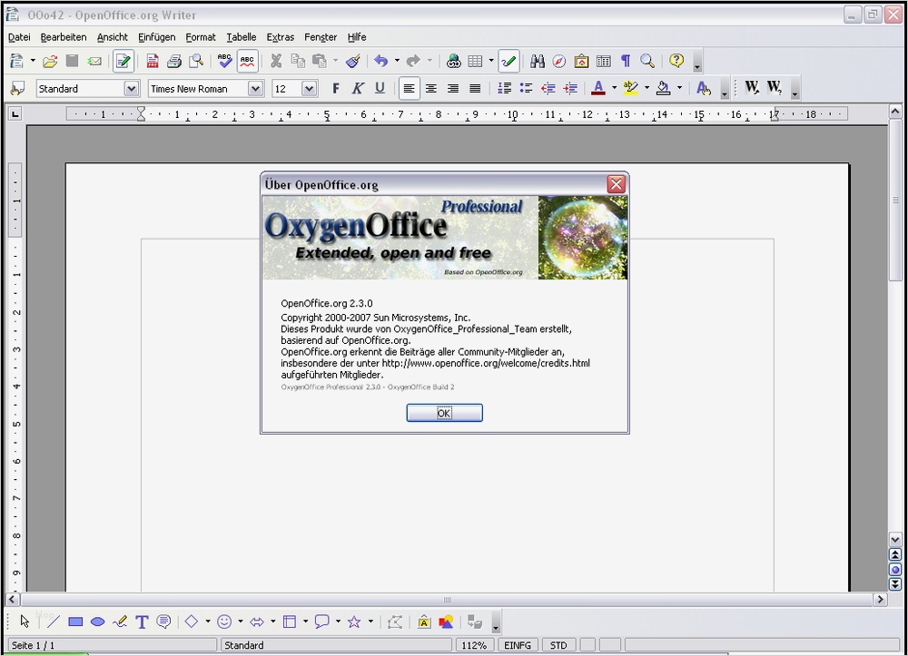The image size is (908, 656).
Task: Insert a Table grid icon
Action: (476, 61)
